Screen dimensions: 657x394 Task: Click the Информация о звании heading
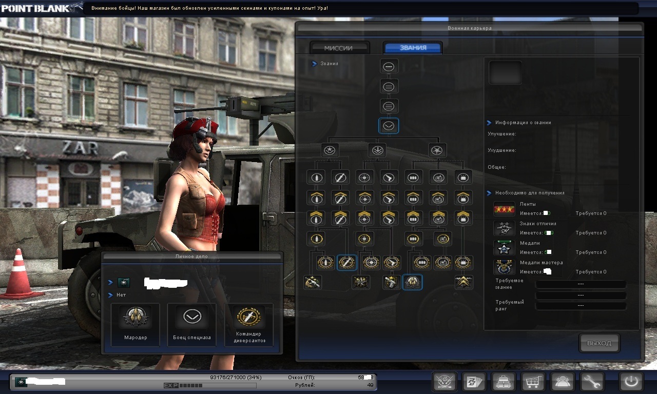coord(523,123)
